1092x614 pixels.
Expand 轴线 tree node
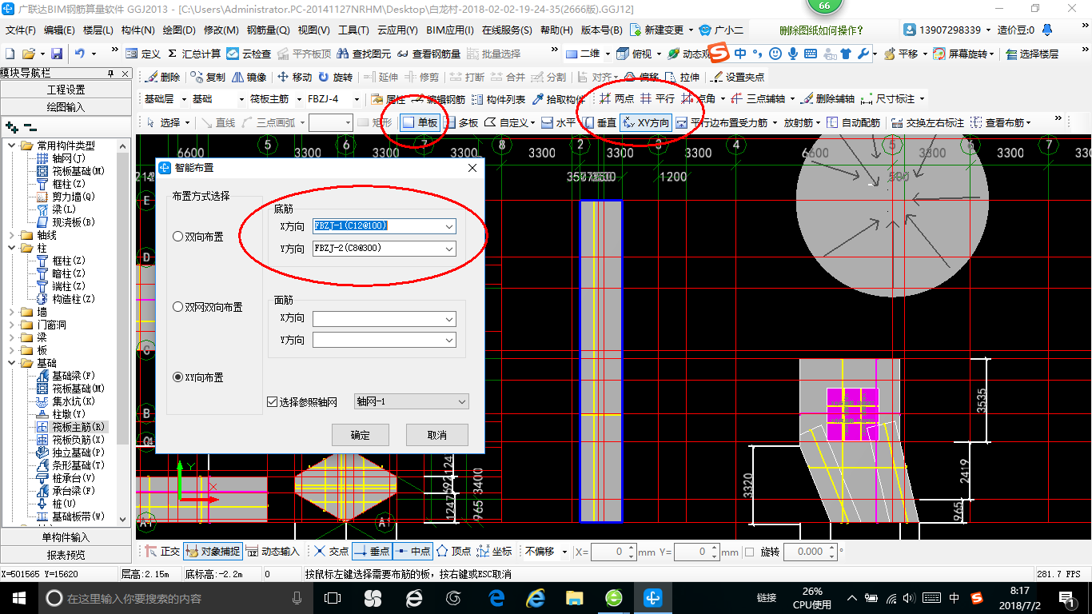[x=11, y=235]
